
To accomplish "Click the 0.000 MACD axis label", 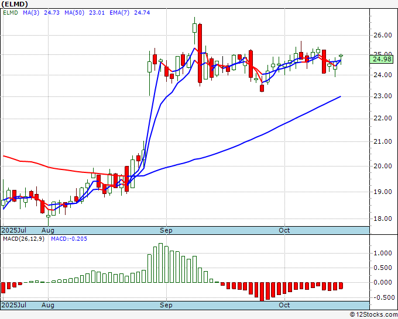I will pos(383,282).
